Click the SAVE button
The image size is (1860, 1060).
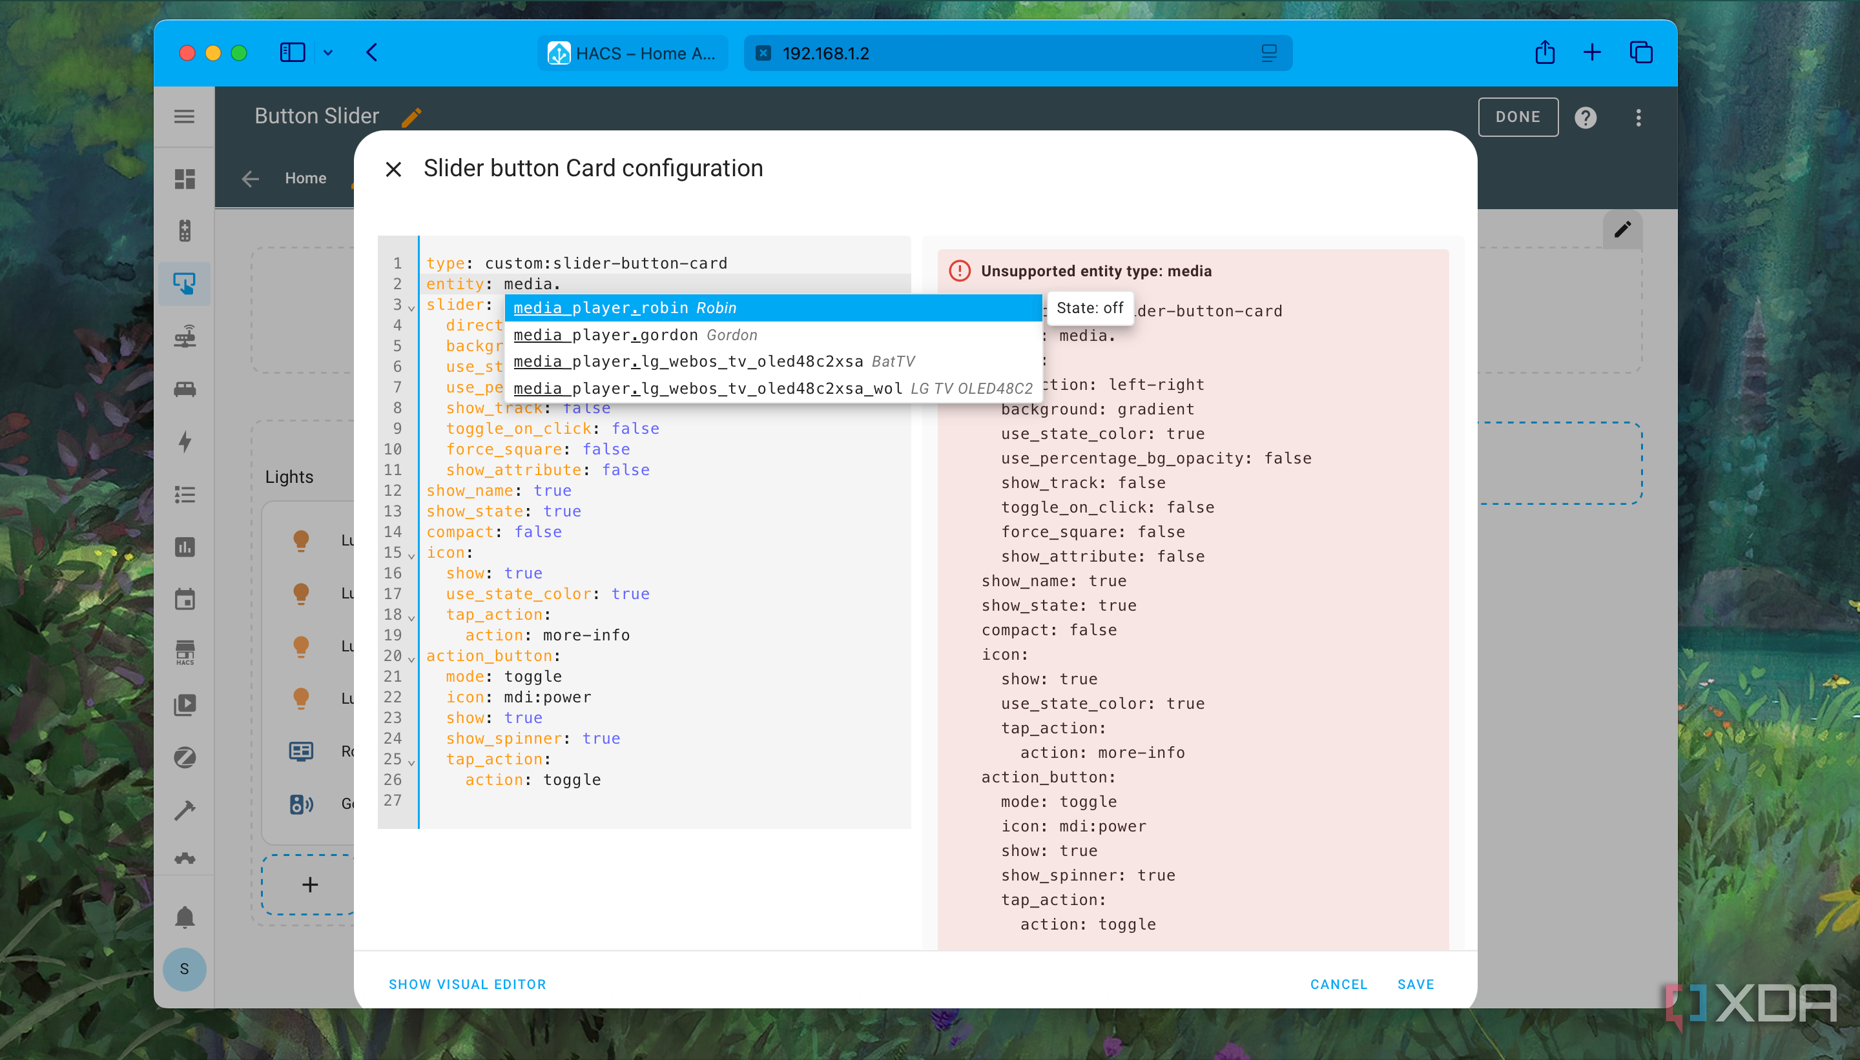click(1415, 984)
